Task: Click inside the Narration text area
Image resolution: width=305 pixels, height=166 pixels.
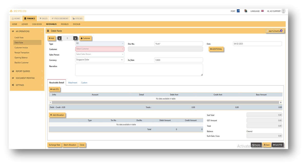Action: point(139,70)
